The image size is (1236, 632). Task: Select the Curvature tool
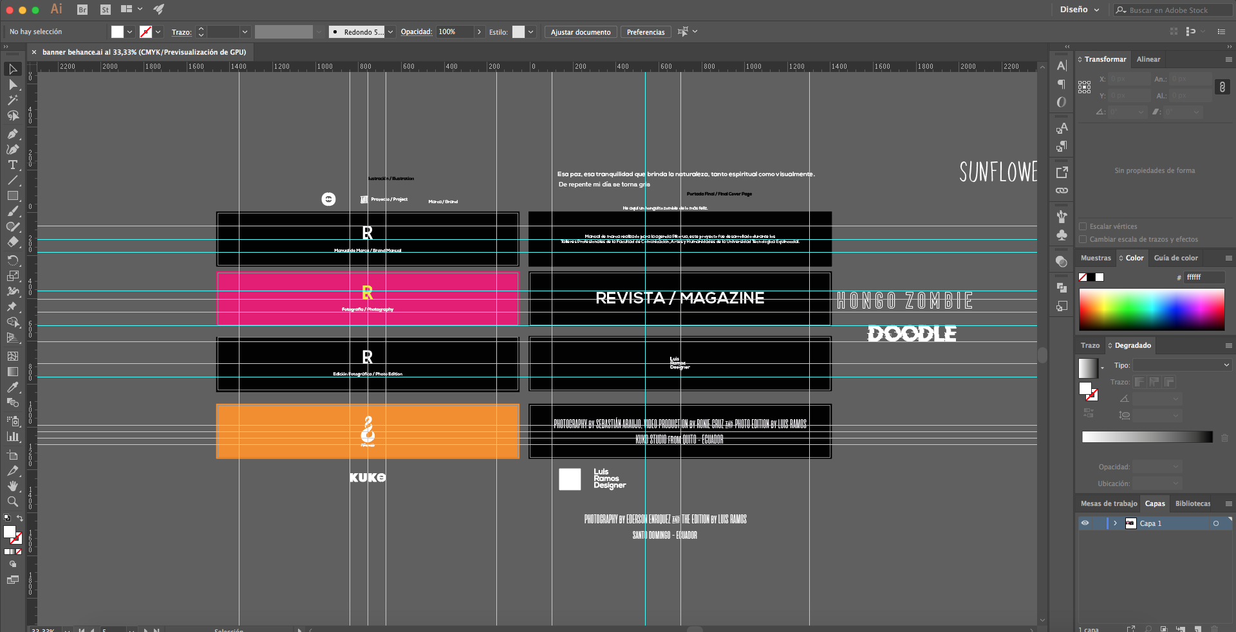(12, 149)
